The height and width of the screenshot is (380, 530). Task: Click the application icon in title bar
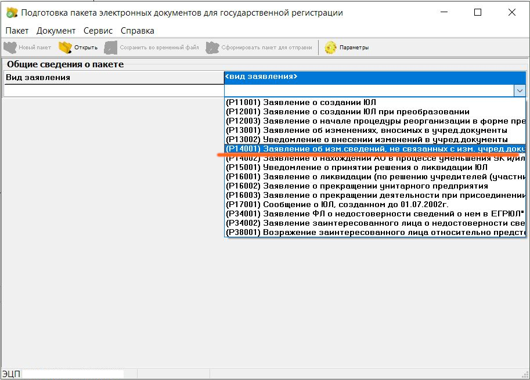pyautogui.click(x=11, y=13)
